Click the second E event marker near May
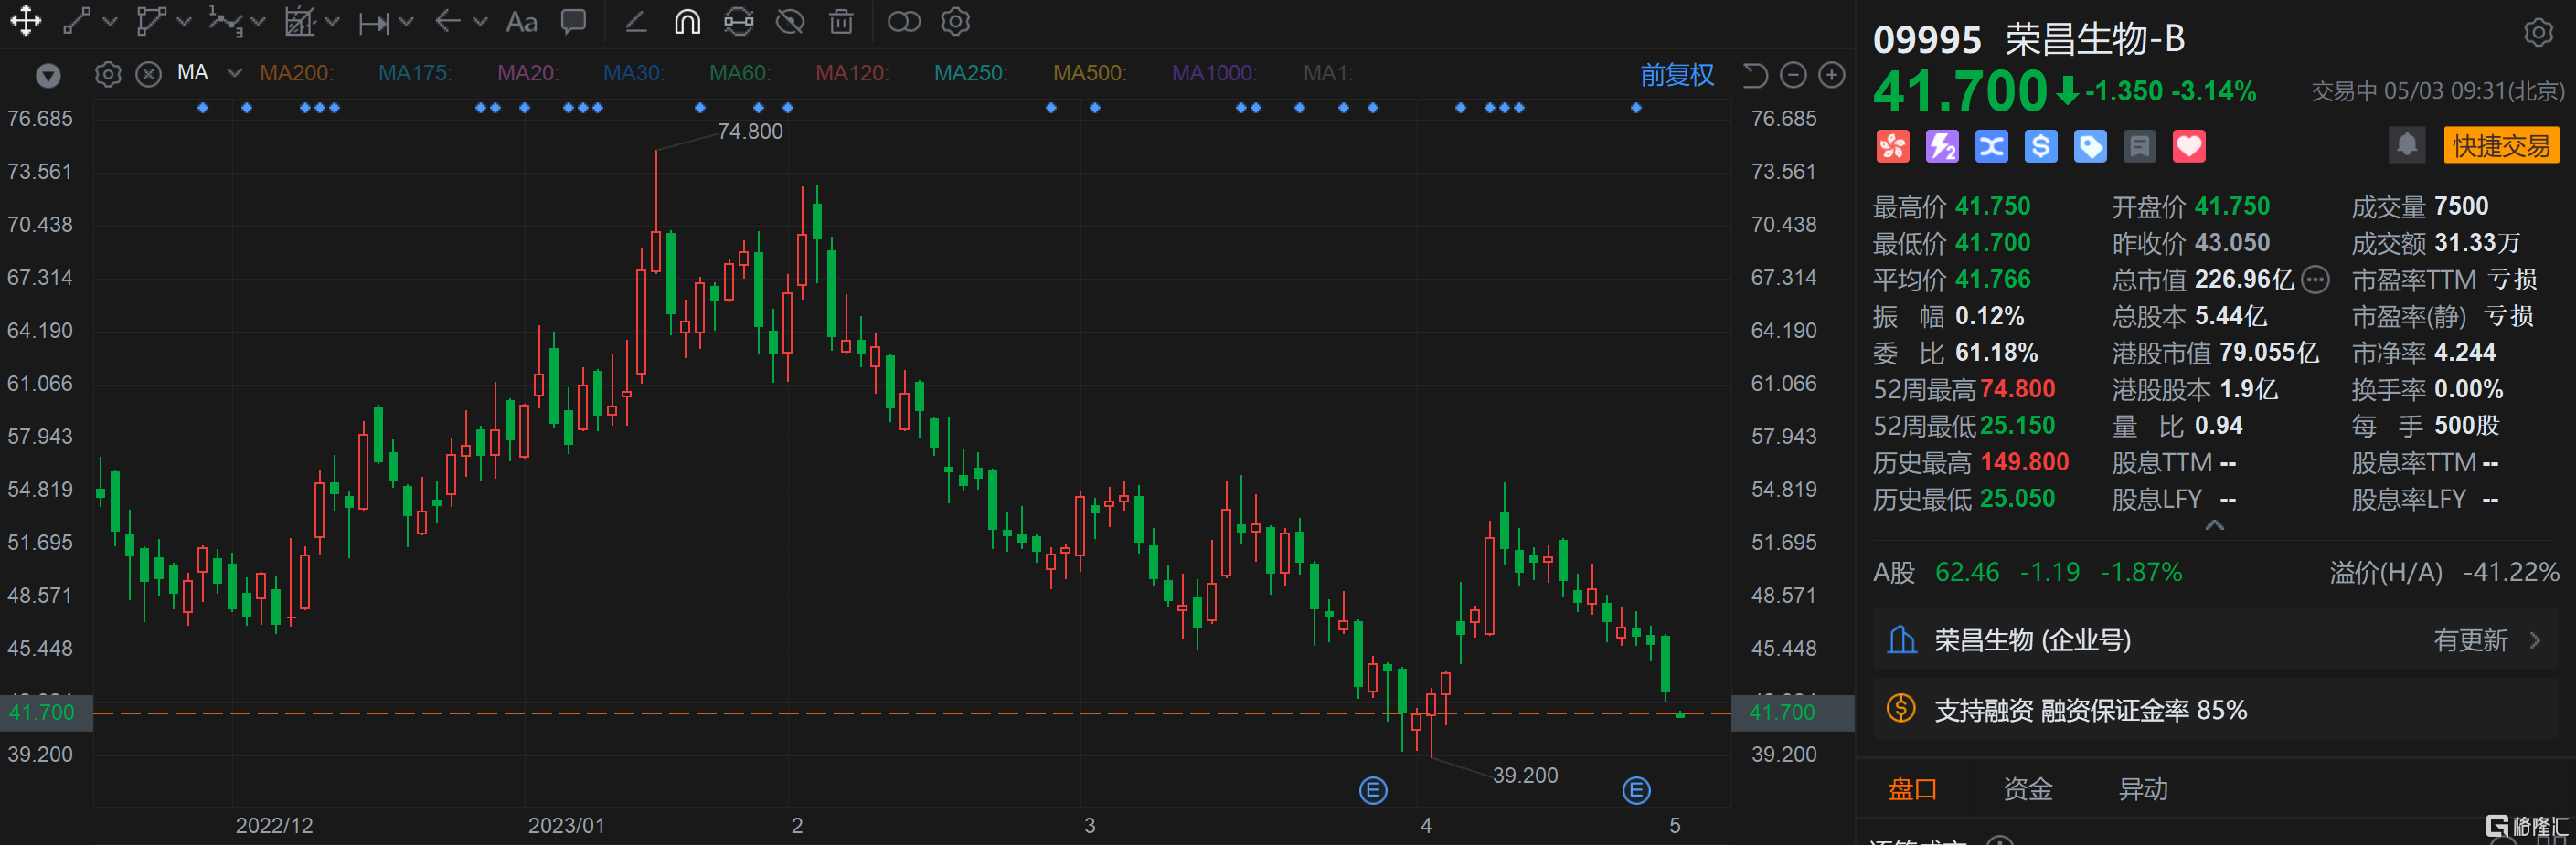Screen dimensions: 2576x845 [x=1636, y=791]
